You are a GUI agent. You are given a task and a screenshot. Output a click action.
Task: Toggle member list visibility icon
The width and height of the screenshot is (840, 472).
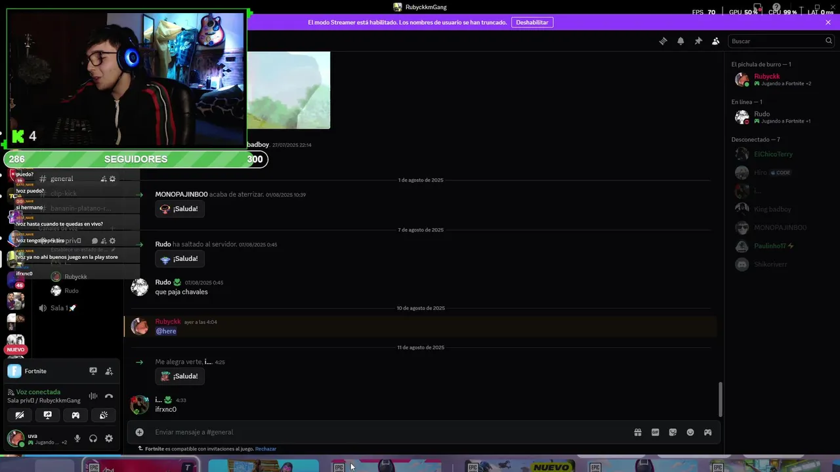[716, 41]
